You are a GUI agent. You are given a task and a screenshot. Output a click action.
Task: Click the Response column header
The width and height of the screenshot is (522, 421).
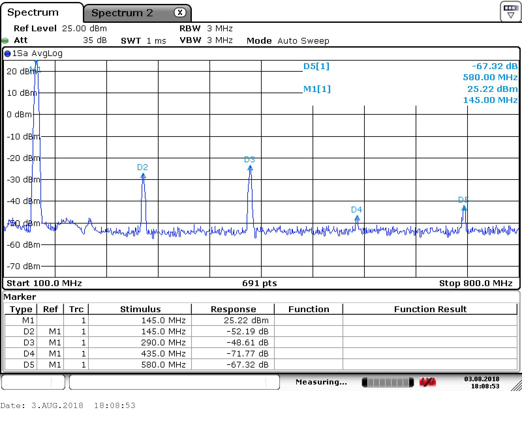point(233,309)
